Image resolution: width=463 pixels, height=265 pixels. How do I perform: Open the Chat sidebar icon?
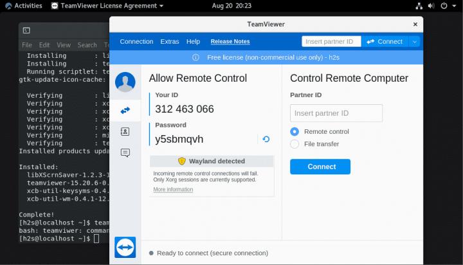point(125,152)
